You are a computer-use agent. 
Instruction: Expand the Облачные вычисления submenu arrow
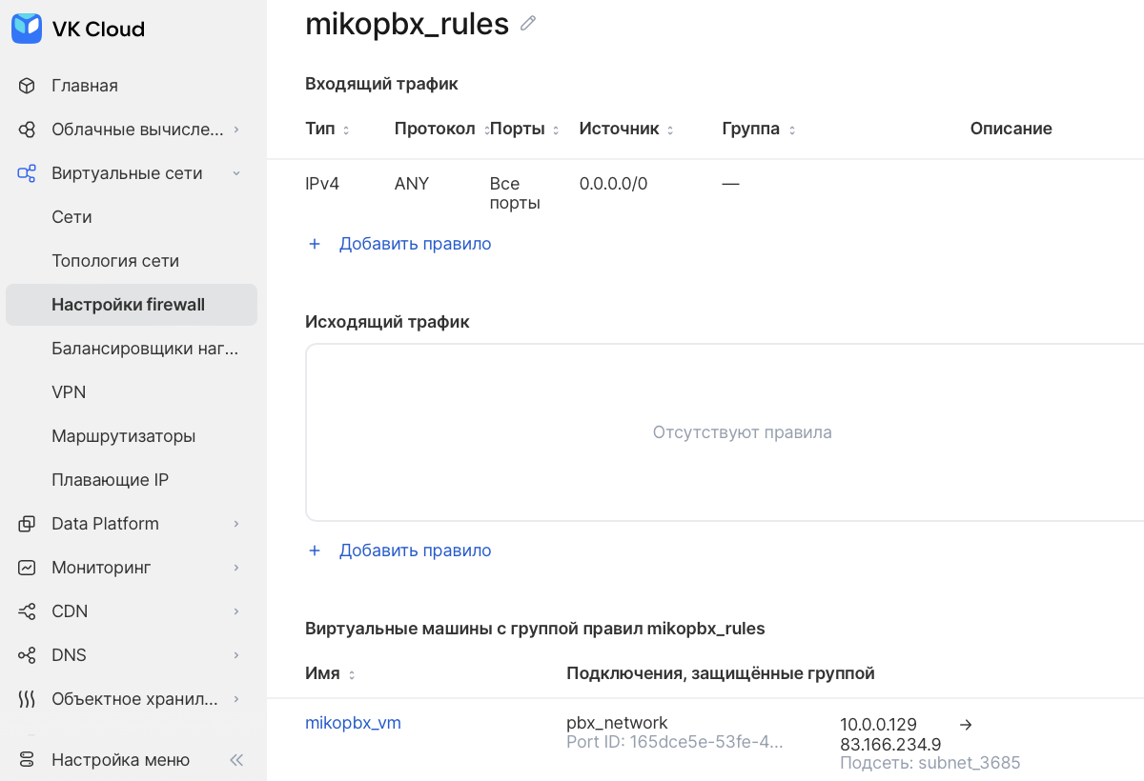[x=236, y=130]
